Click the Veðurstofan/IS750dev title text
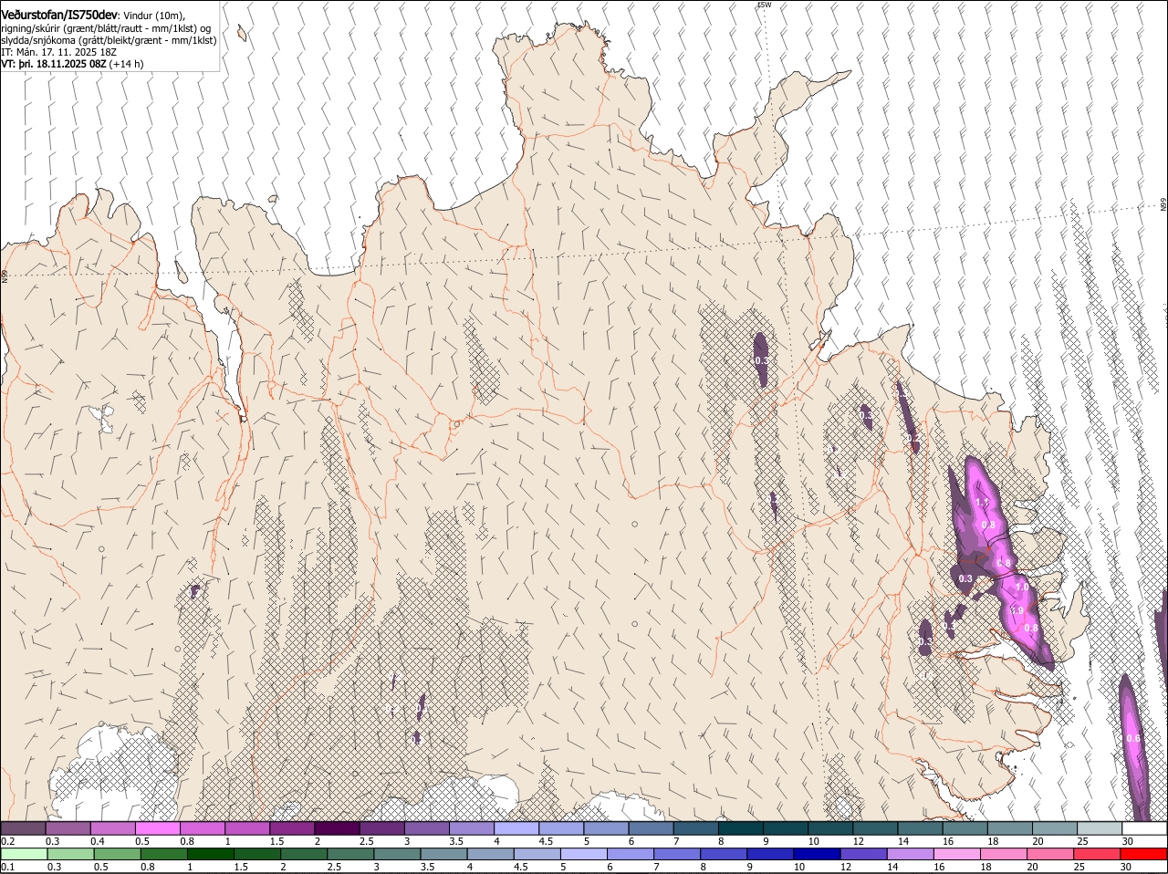Image resolution: width=1168 pixels, height=874 pixels. point(59,16)
